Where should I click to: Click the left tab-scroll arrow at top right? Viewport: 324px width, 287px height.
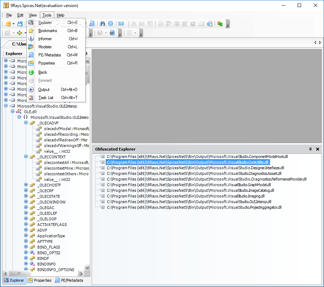click(x=315, y=43)
